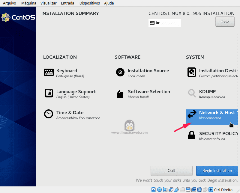Screen dimensions: 240x193
Task: Click the Language Support icon
Action: (49, 93)
